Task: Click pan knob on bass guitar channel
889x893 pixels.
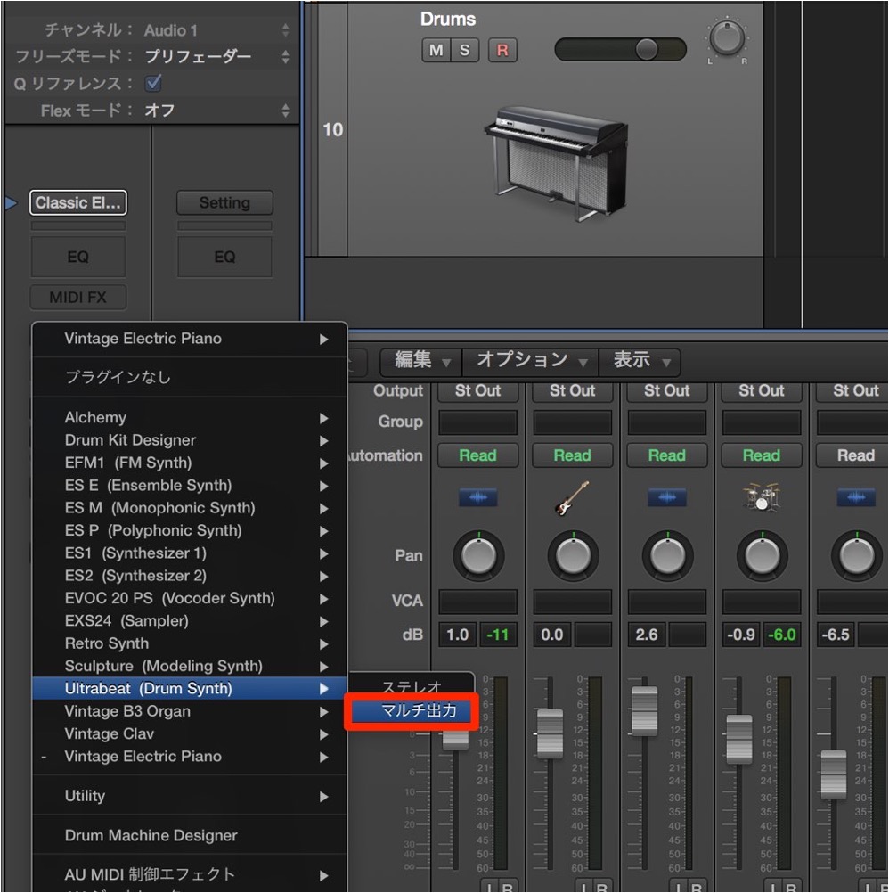Action: 573,556
